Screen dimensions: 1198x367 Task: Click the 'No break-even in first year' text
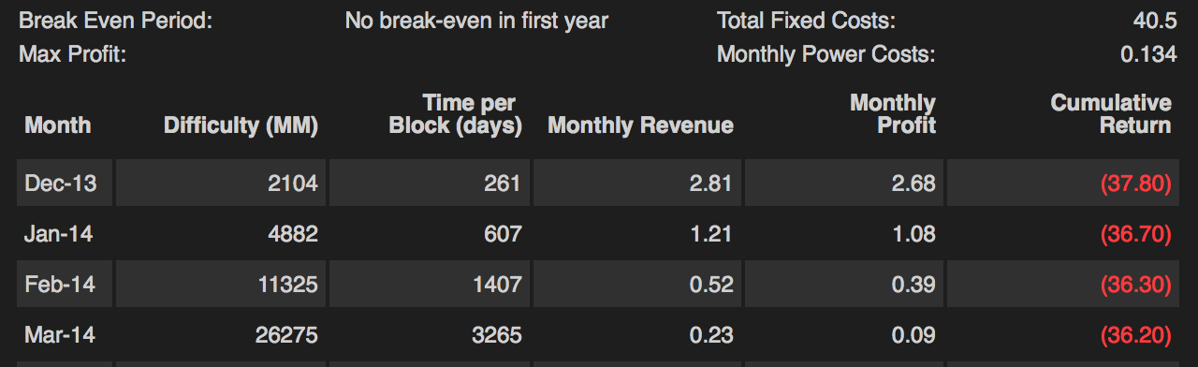476,21
